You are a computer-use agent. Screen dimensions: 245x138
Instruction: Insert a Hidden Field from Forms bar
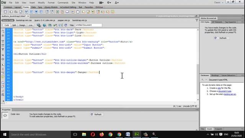(16, 12)
